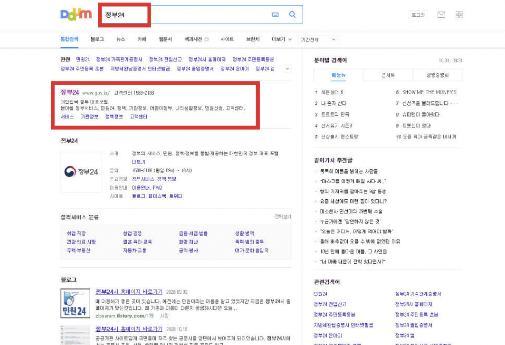Switch to the 사이트 tab
The height and width of the screenshot is (345, 505).
click(227, 39)
